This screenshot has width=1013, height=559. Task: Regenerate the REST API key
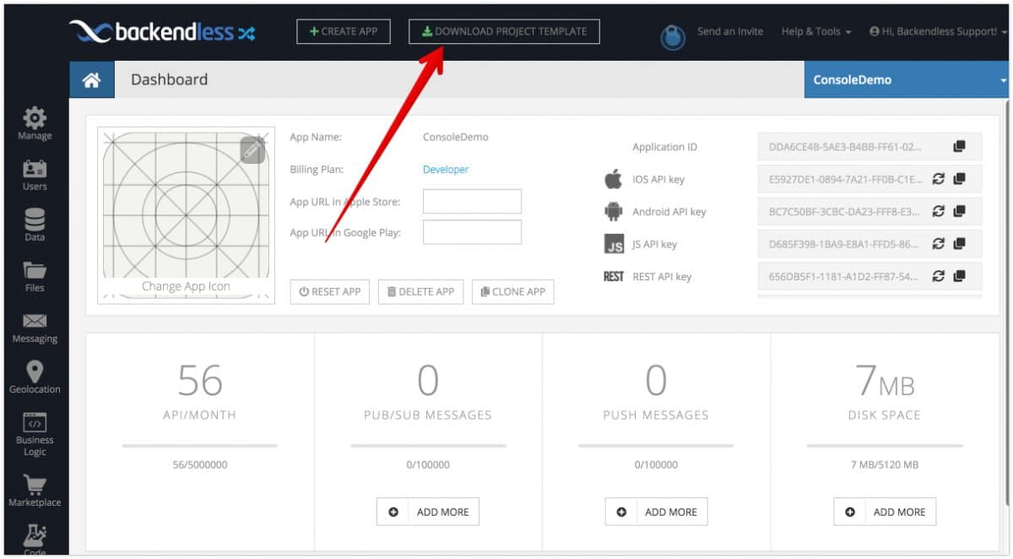pos(939,275)
